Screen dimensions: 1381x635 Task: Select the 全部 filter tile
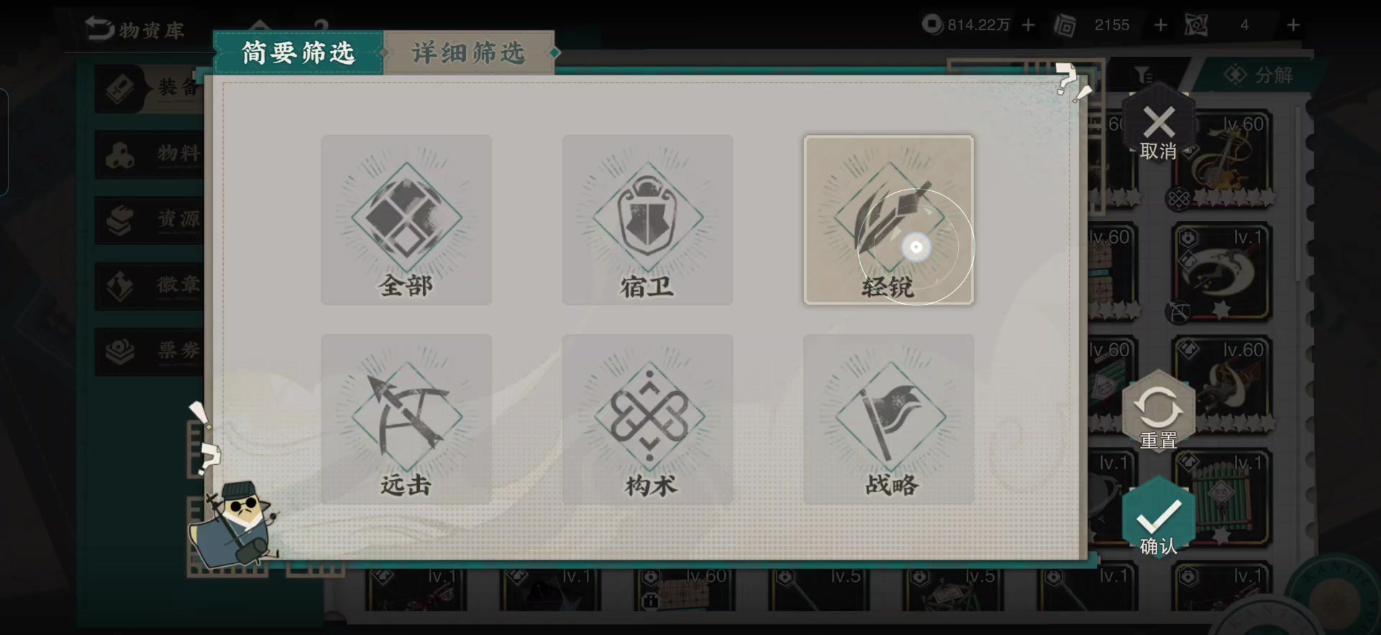point(406,220)
